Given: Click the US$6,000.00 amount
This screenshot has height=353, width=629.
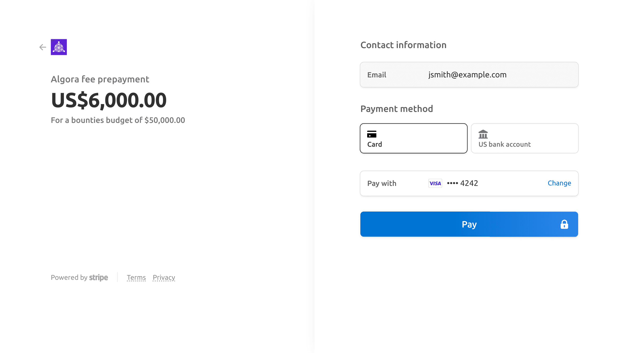Looking at the screenshot, I should 109,100.
